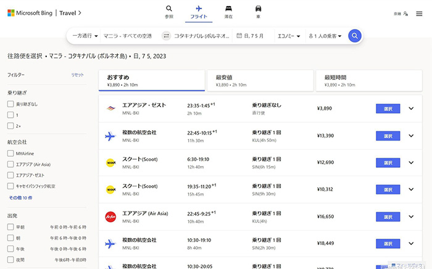Click the Travel breadcrumb link
Viewport: 432px width, 269px height.
[x=70, y=13]
